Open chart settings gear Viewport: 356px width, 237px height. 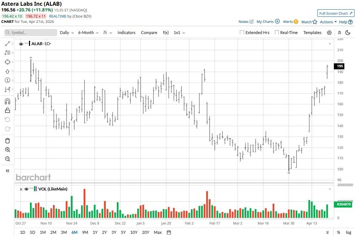click(x=329, y=33)
